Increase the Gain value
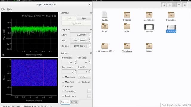Image resolution: width=191 pixels, height=107 pixels. (90, 61)
